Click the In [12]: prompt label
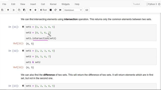Viewport: 161px width, 90px height. click(14, 51)
